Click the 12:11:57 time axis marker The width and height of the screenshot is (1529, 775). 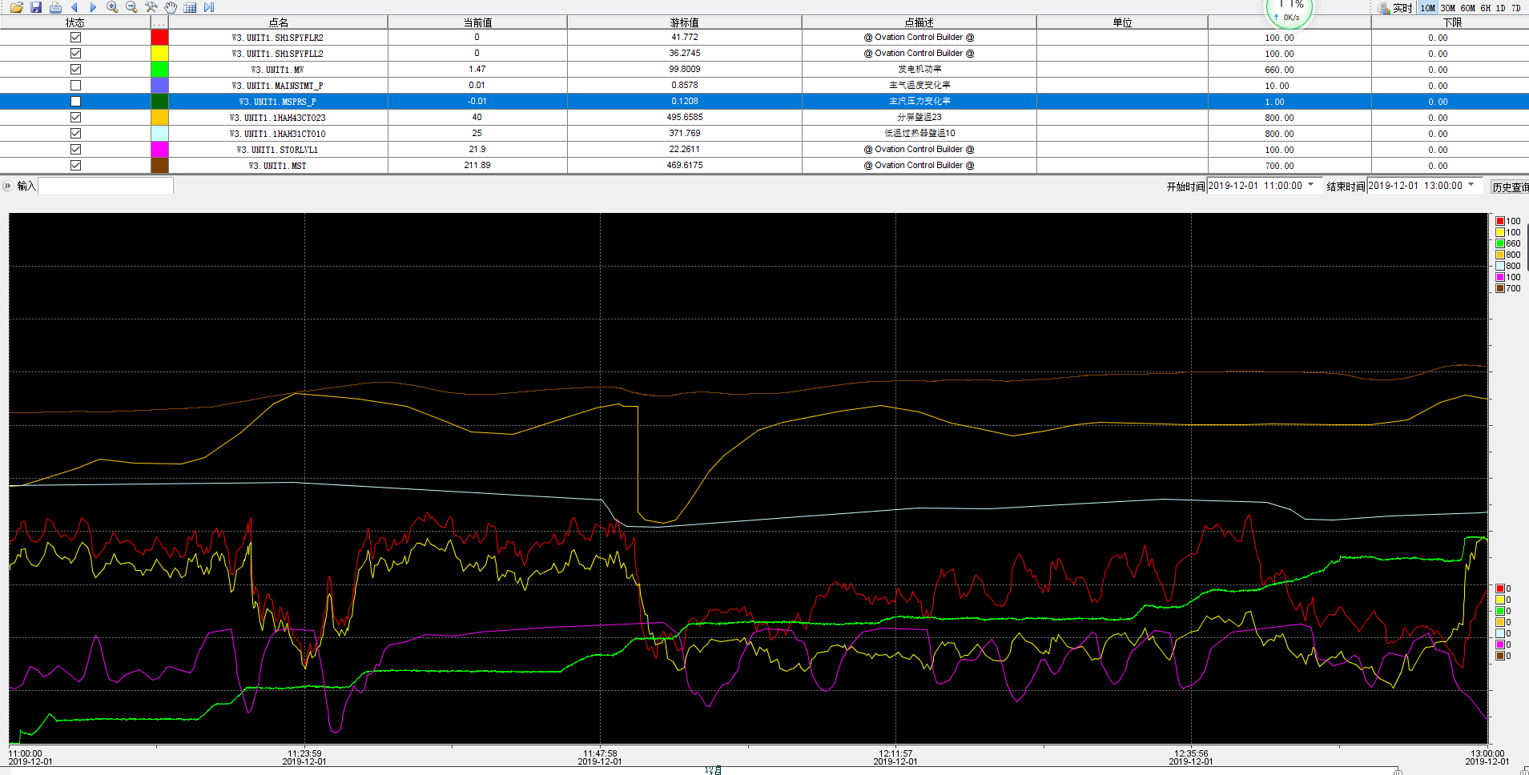point(895,757)
